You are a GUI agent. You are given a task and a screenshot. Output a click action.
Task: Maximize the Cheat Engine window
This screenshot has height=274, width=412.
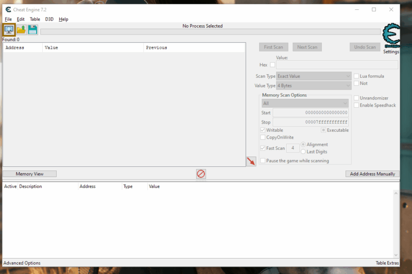(374, 10)
